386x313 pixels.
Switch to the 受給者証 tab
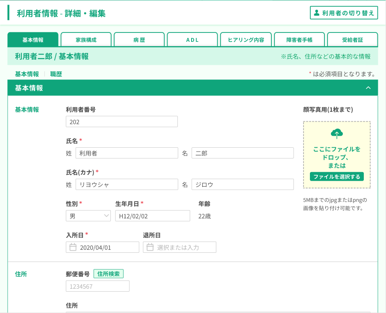(352, 40)
